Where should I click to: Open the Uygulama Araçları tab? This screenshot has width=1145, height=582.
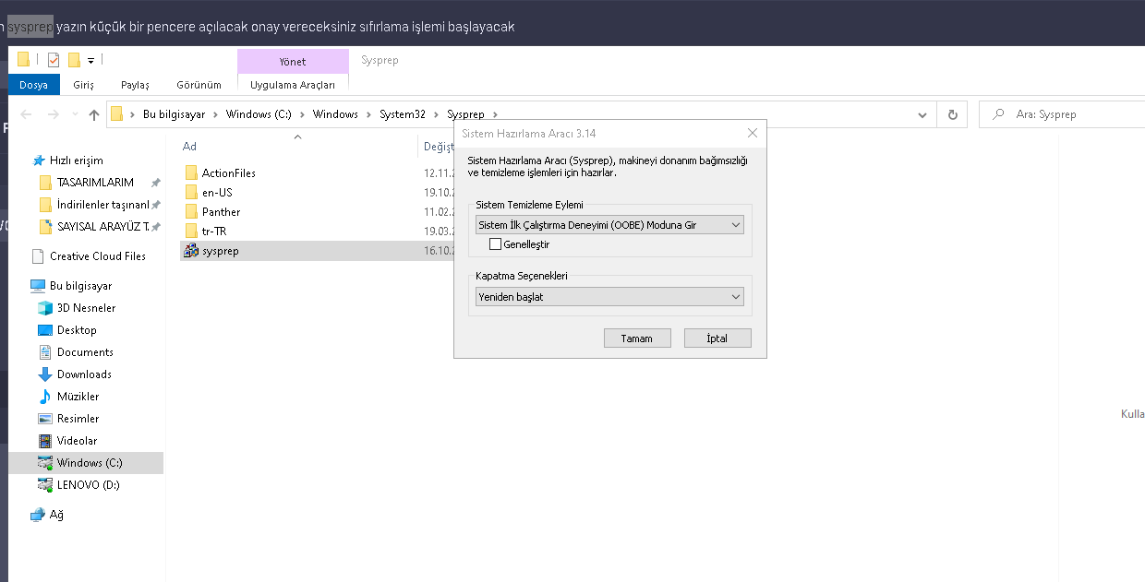click(293, 85)
